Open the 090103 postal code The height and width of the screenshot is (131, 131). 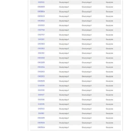pyautogui.click(x=41, y=109)
